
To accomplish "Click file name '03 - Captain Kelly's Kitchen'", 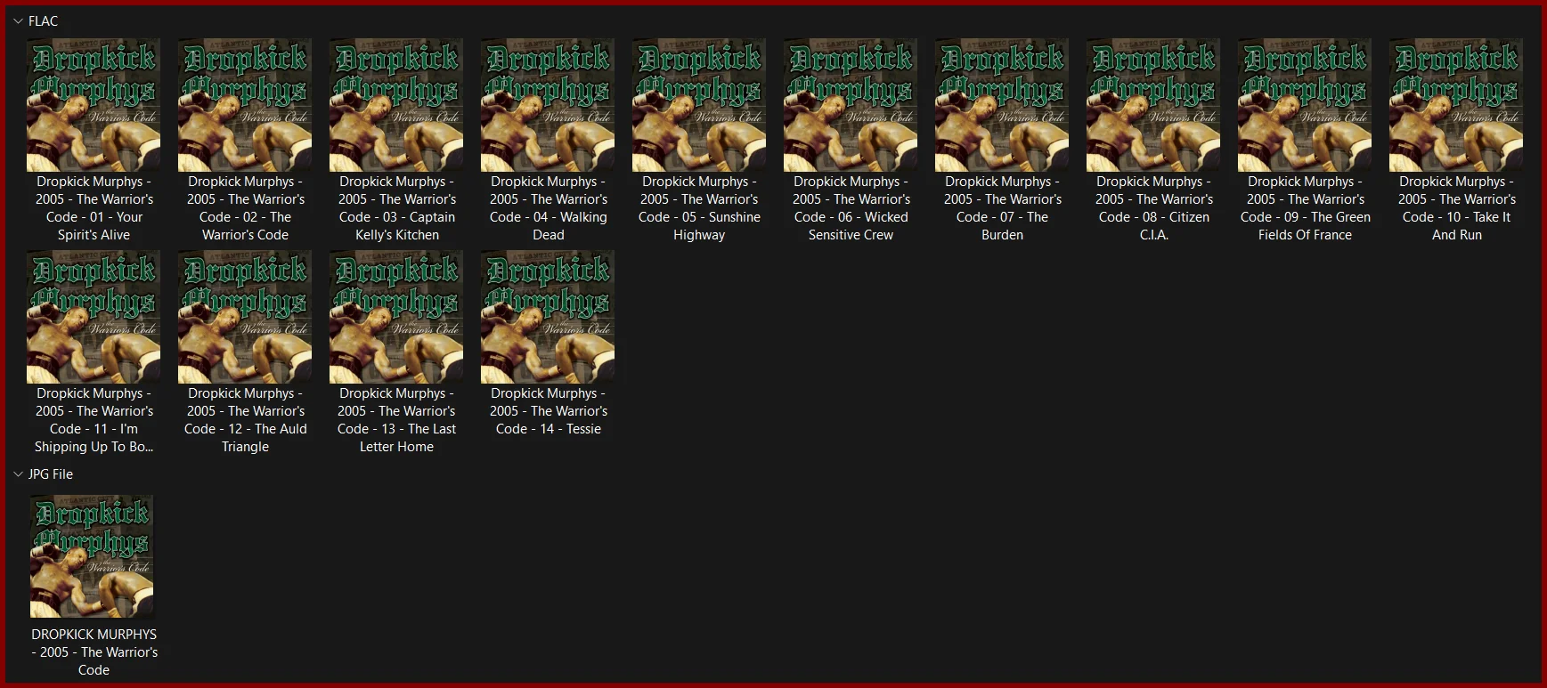I will coord(396,208).
